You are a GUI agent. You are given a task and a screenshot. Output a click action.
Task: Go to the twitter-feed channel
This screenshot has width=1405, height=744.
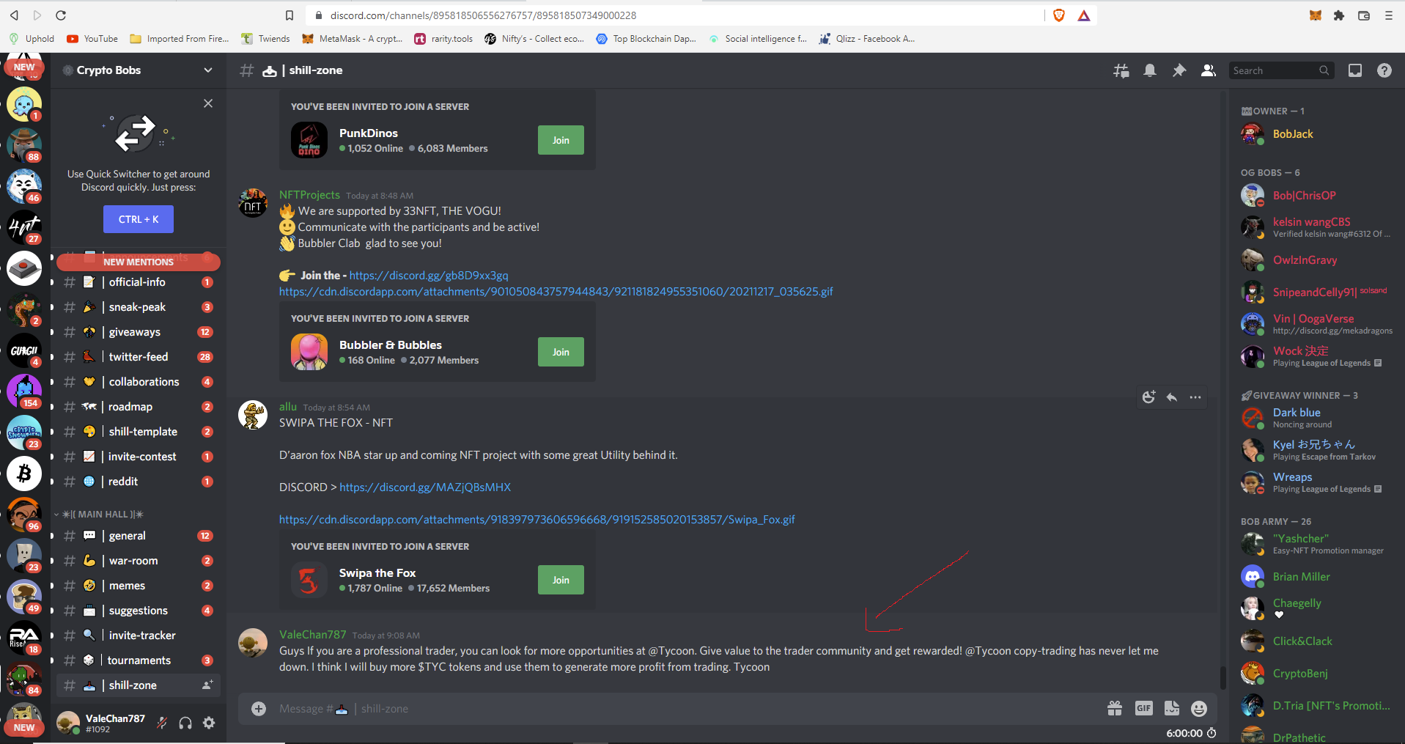137,357
